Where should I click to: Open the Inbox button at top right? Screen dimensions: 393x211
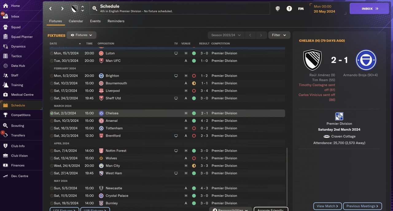click(370, 9)
